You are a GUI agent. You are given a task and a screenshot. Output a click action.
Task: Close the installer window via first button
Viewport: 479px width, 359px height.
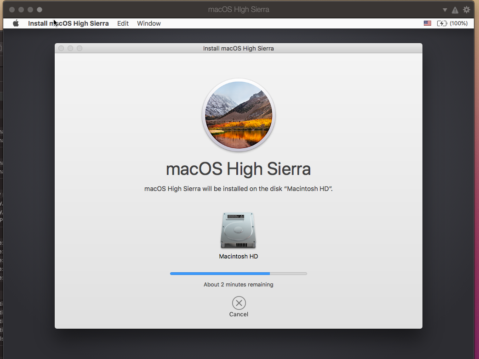(61, 48)
